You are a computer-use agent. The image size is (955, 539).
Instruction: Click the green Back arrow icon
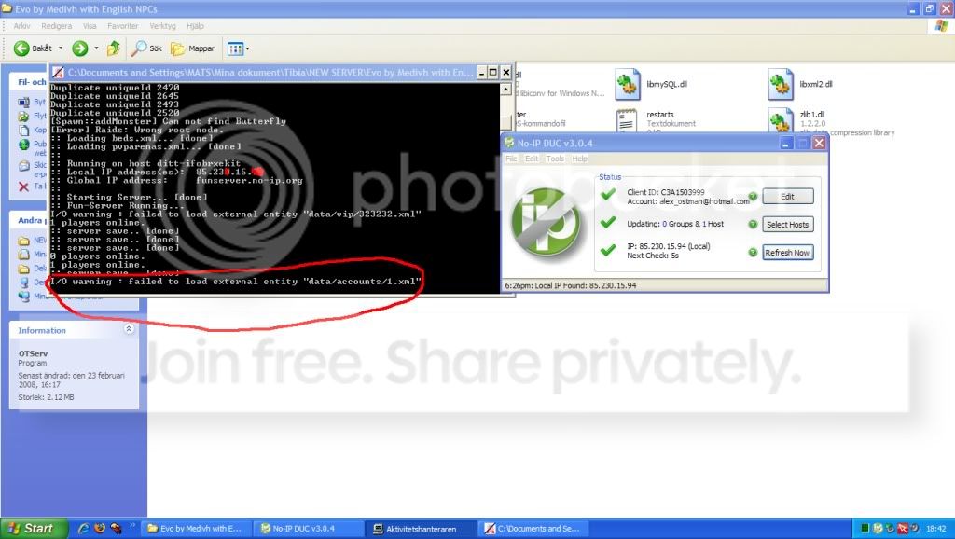tap(21, 48)
